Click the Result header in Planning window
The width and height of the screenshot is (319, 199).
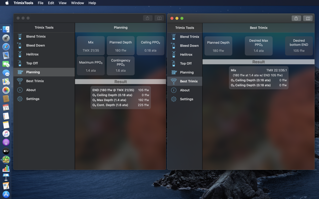click(x=121, y=82)
